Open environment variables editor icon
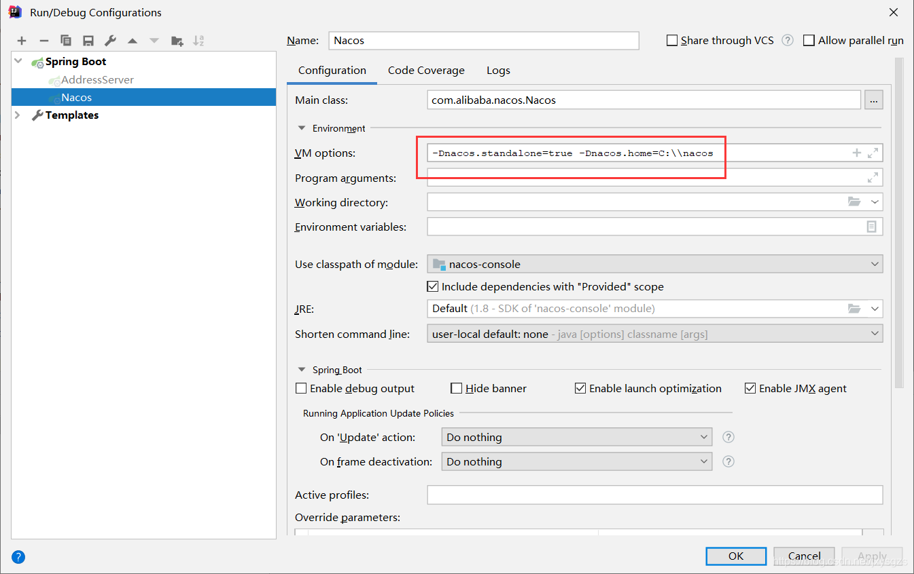This screenshot has width=914, height=574. 872,227
